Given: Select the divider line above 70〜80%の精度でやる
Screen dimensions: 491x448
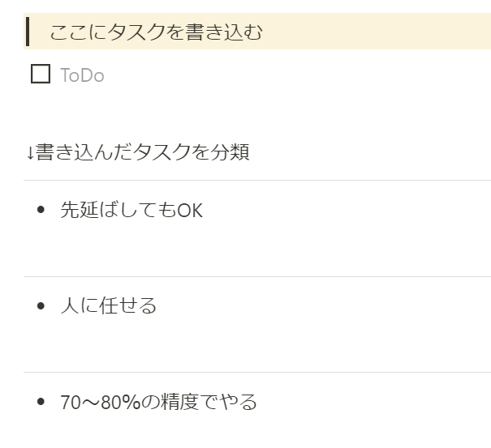Looking at the screenshot, I should (x=257, y=372).
